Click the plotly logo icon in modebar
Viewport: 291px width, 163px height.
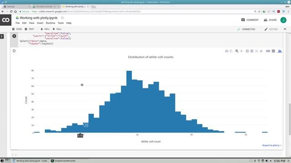280,51
